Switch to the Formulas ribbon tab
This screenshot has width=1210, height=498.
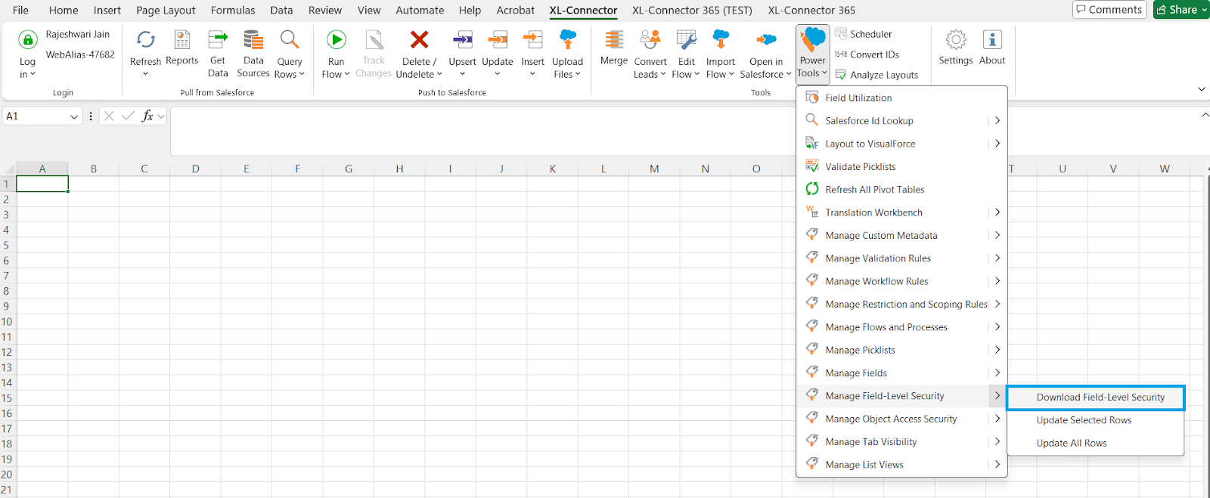pyautogui.click(x=233, y=11)
